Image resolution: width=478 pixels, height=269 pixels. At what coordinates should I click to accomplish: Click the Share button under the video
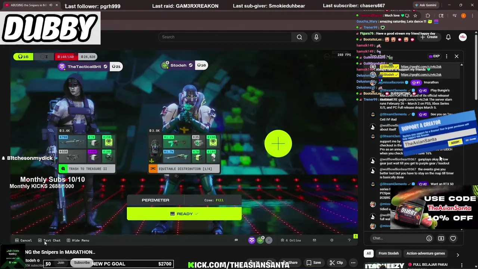tap(291, 263)
